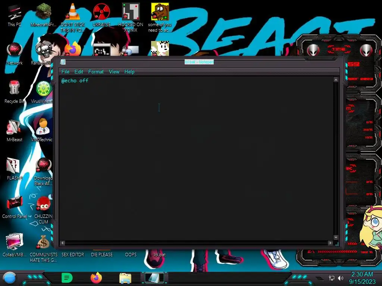Click the vertical scrollbar down arrow in Notepad
Viewport: 382px width, 286px height.
pyautogui.click(x=336, y=237)
